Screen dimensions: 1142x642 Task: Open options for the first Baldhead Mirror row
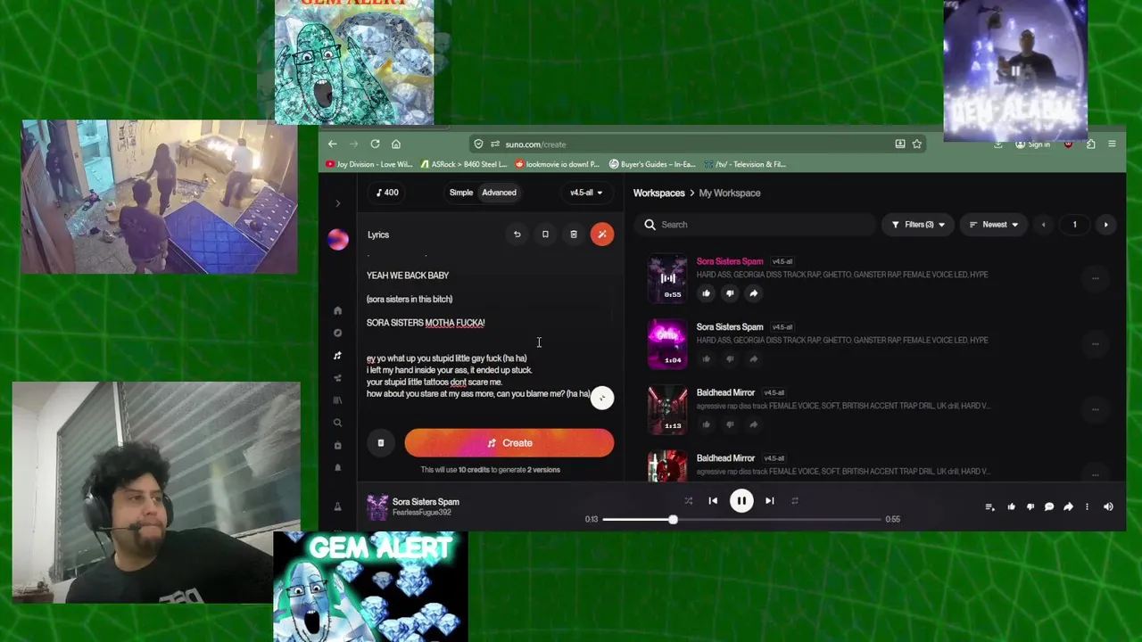click(1095, 409)
